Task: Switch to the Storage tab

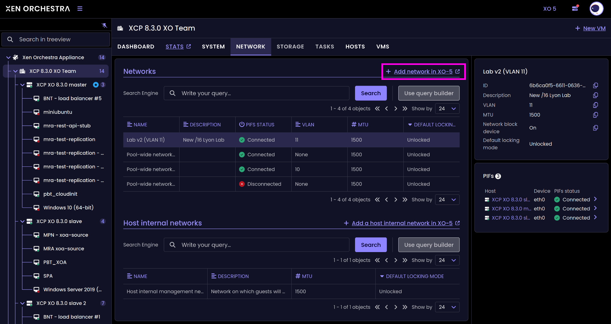Action: pos(290,47)
